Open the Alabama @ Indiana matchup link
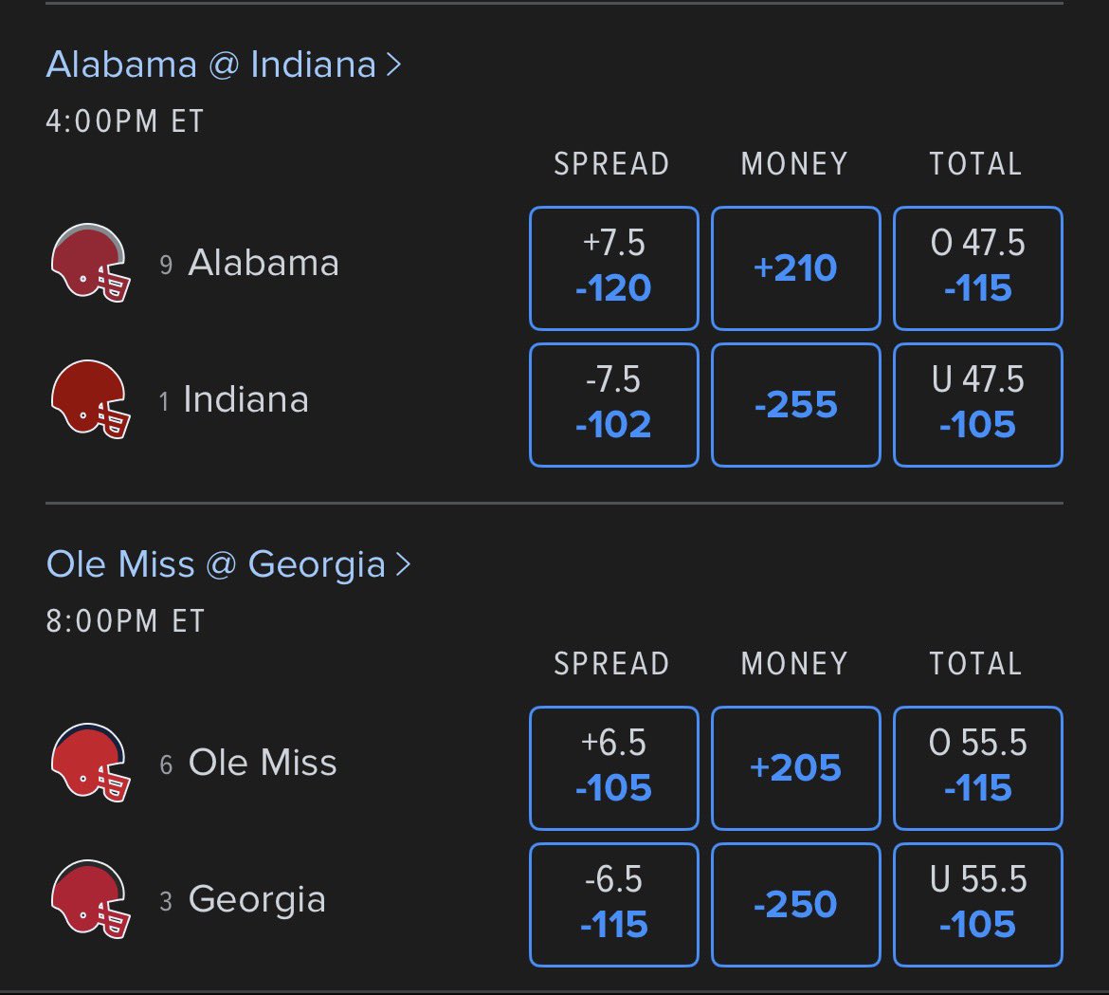The image size is (1109, 995). 210,65
